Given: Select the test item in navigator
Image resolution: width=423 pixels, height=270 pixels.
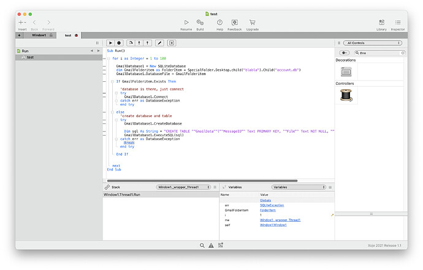Looking at the screenshot, I should (x=58, y=57).
